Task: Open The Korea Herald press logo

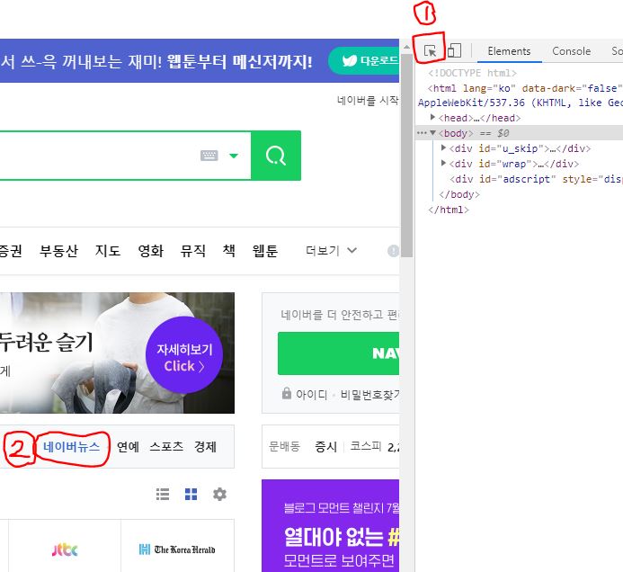Action: pyautogui.click(x=177, y=550)
